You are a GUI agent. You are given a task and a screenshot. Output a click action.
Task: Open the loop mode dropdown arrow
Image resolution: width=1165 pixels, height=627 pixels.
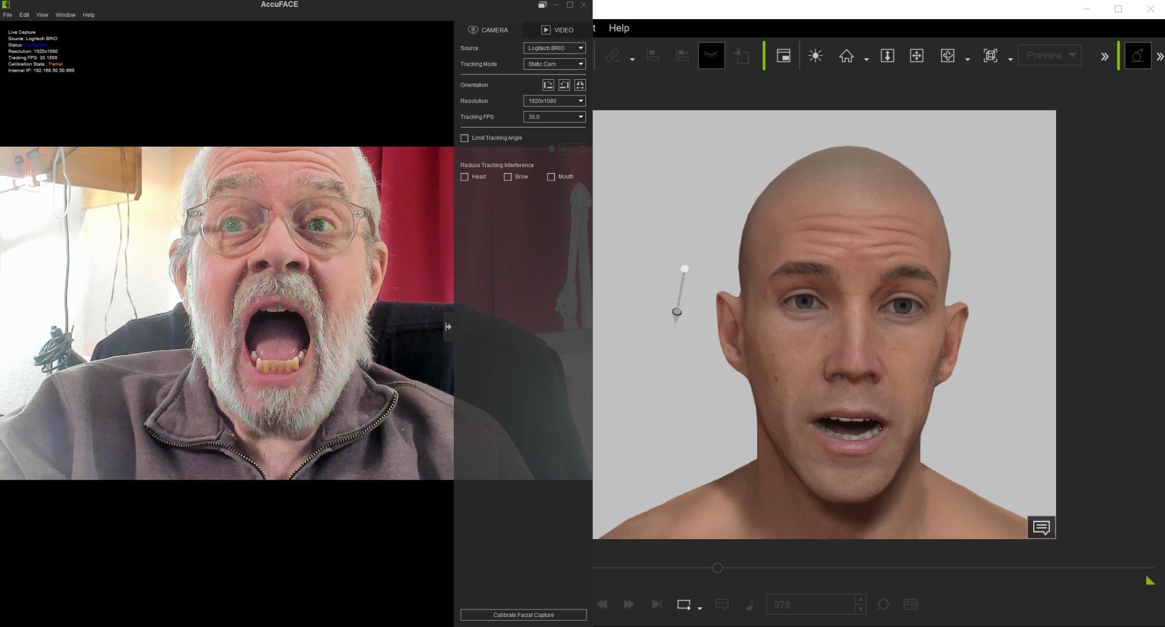[x=700, y=608]
